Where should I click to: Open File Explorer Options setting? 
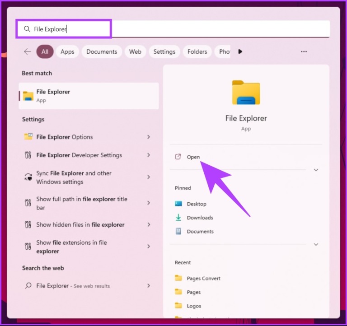(x=88, y=137)
